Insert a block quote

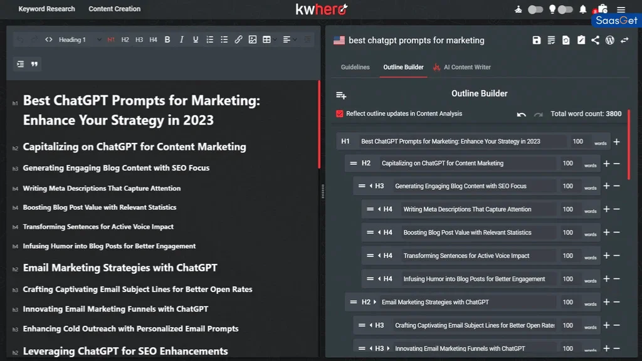click(x=34, y=64)
